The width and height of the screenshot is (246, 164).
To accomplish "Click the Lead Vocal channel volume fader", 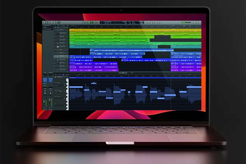I will pyautogui.click(x=44, y=101).
